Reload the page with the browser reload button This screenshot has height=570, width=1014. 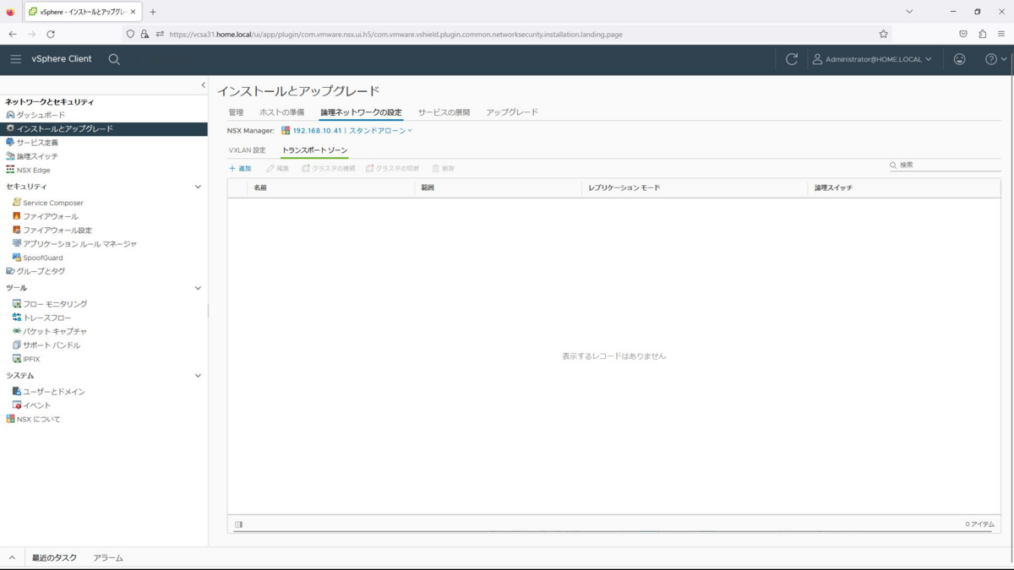51,34
